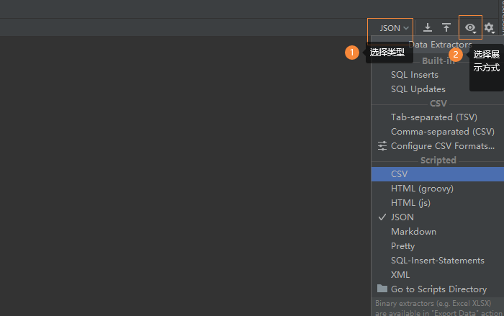Select SQL-Insert-Statements extractor
Image resolution: width=504 pixels, height=316 pixels.
[437, 260]
